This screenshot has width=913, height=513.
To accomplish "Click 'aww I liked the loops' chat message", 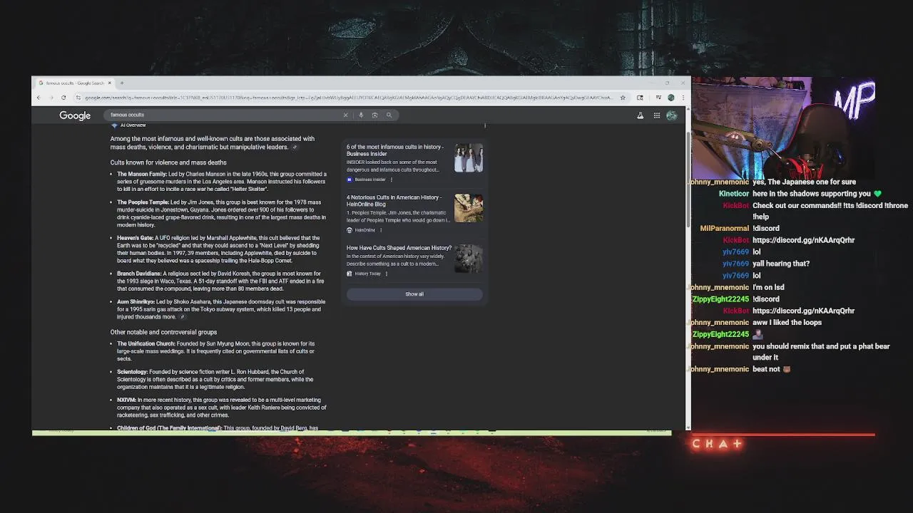I will [x=787, y=323].
